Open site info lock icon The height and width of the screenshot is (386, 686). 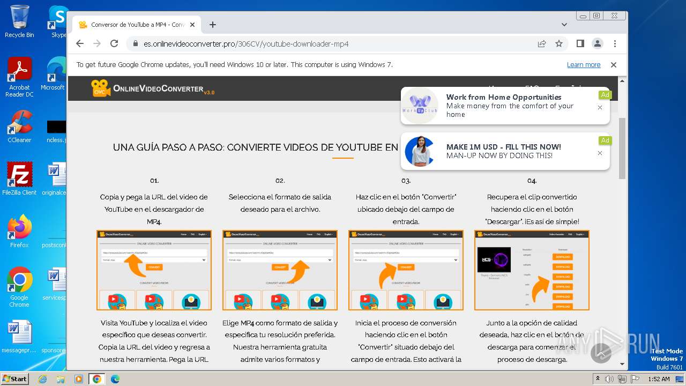click(x=135, y=43)
